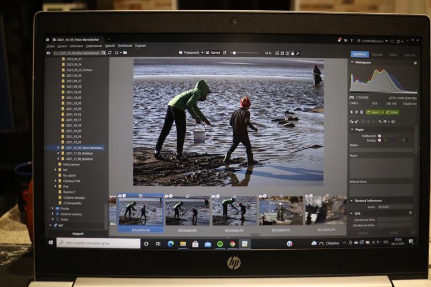Click the 1:1 zoom icon next to 14 %
Image resolution: width=431 pixels, height=287 pixels.
pyautogui.click(x=277, y=53)
